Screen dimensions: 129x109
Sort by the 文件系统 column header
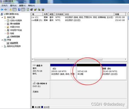tap(59, 14)
